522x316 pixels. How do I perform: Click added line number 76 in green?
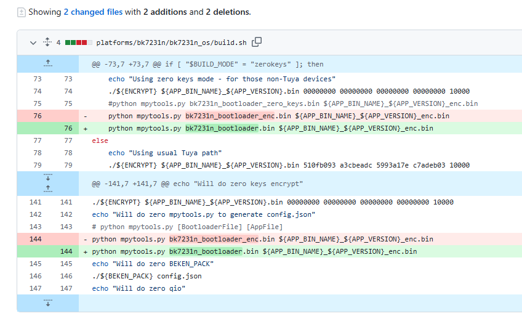click(x=68, y=128)
